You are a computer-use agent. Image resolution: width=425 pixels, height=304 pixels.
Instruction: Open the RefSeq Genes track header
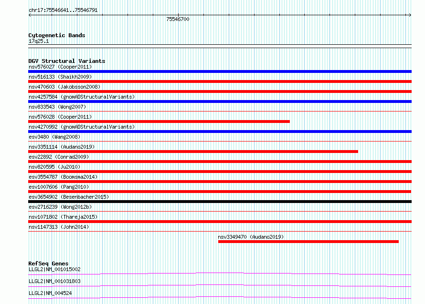[x=48, y=263]
